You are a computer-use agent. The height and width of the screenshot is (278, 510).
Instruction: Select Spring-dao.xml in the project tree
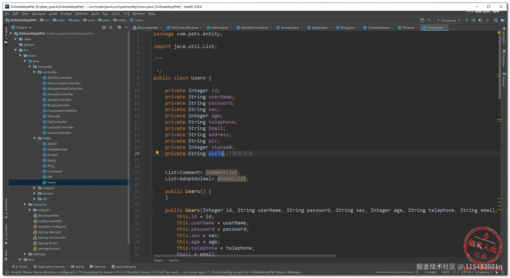click(49, 232)
